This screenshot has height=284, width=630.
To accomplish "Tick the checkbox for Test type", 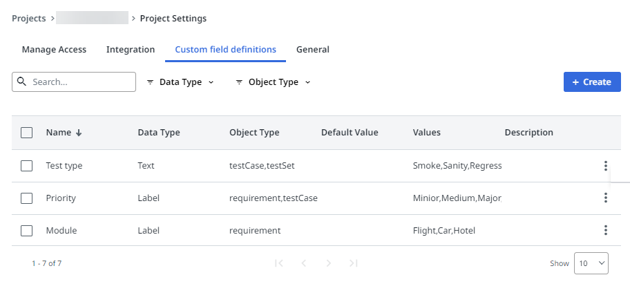I will pos(27,166).
